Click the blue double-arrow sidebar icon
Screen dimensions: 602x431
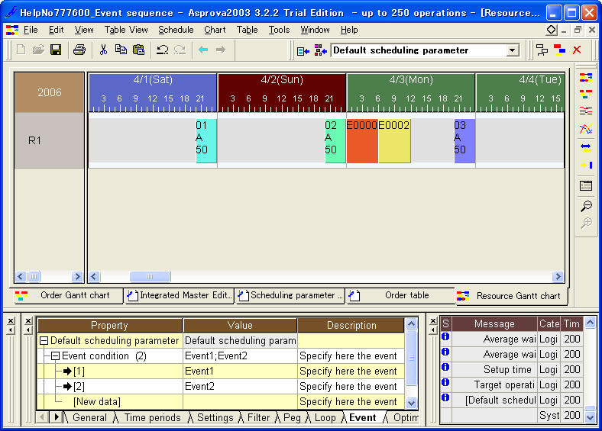tap(586, 148)
